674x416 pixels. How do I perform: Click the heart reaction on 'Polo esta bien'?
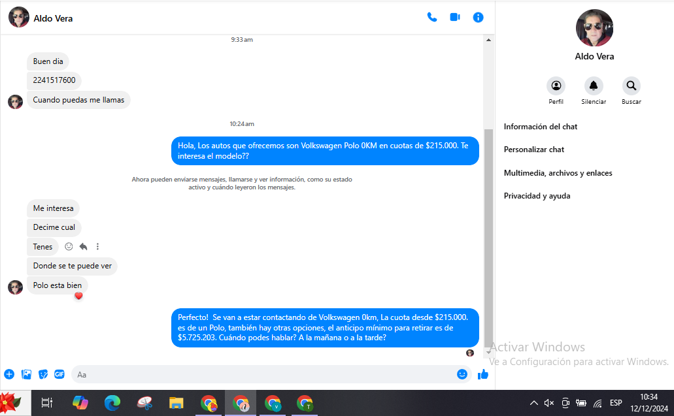[x=78, y=296]
